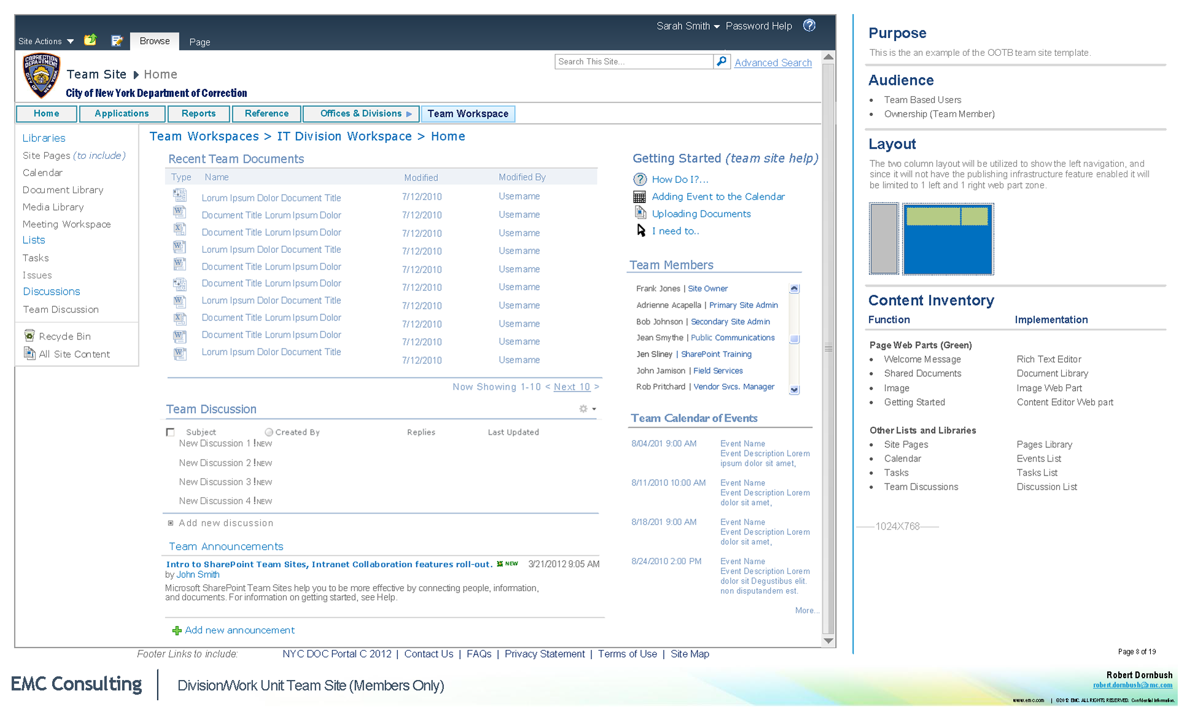Check the Team Discussion Subject checkbox
1179x707 pixels.
point(171,432)
